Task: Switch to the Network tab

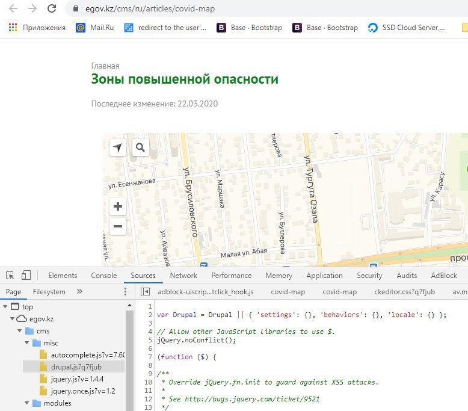Action: (x=183, y=276)
